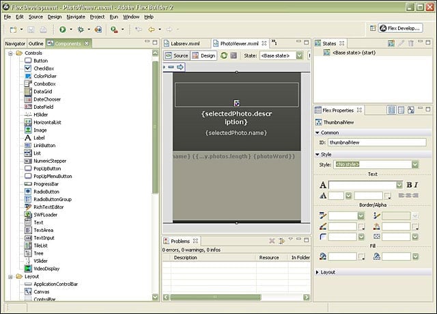Switch Flex Properties to Category view icon
The image size is (437, 314).
click(401, 110)
